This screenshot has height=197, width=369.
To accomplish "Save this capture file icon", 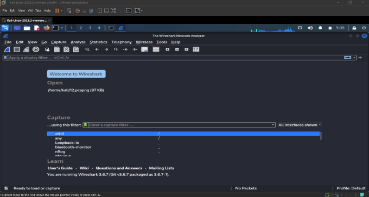I will coord(57,49).
